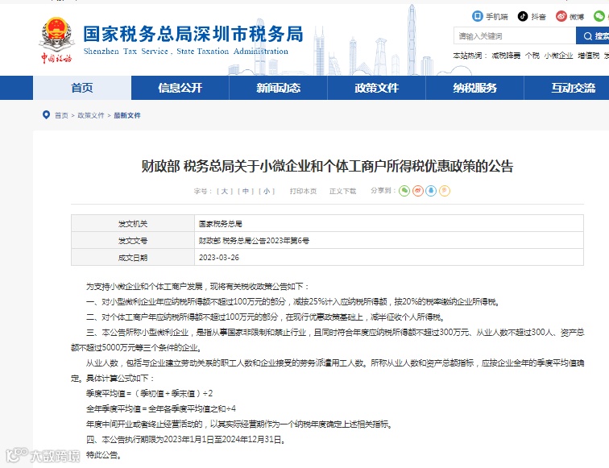
Task: Share to Weibo via red icon
Action: point(418,191)
